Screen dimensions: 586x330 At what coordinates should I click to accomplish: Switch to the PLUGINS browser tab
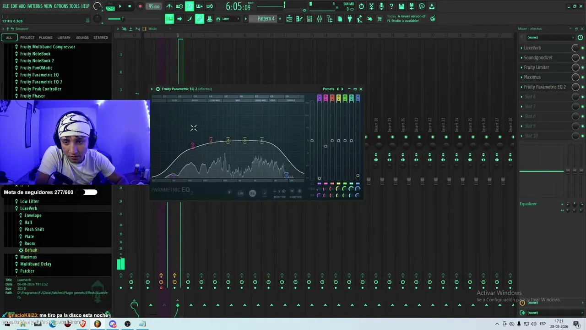pos(46,38)
